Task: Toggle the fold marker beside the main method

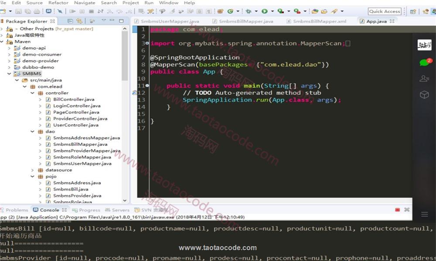Action: (147, 86)
